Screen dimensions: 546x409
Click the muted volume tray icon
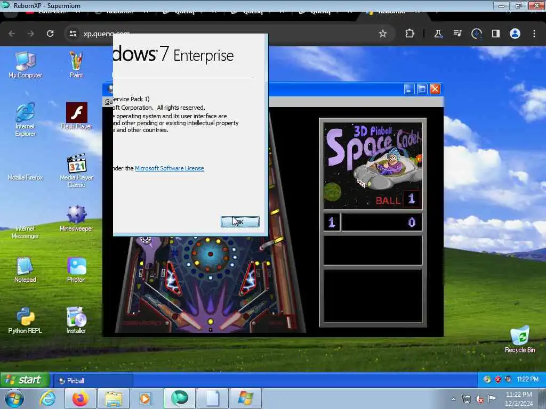[479, 399]
